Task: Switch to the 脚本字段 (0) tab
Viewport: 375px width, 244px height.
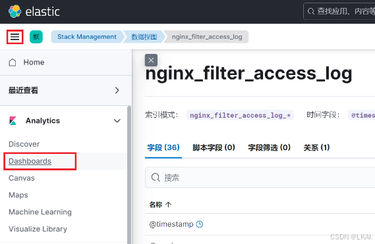Action: pyautogui.click(x=214, y=147)
